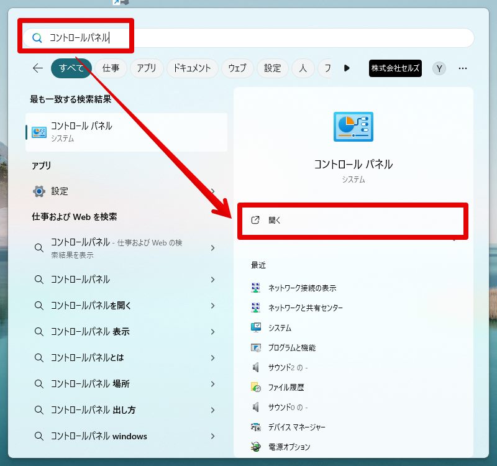Click 開く to open Control Panel
The height and width of the screenshot is (466, 497).
click(352, 221)
